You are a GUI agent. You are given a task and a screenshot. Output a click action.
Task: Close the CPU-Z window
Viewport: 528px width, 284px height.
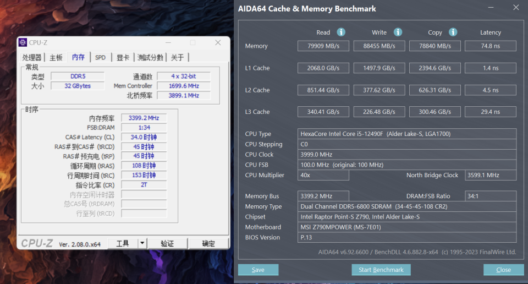(x=218, y=42)
